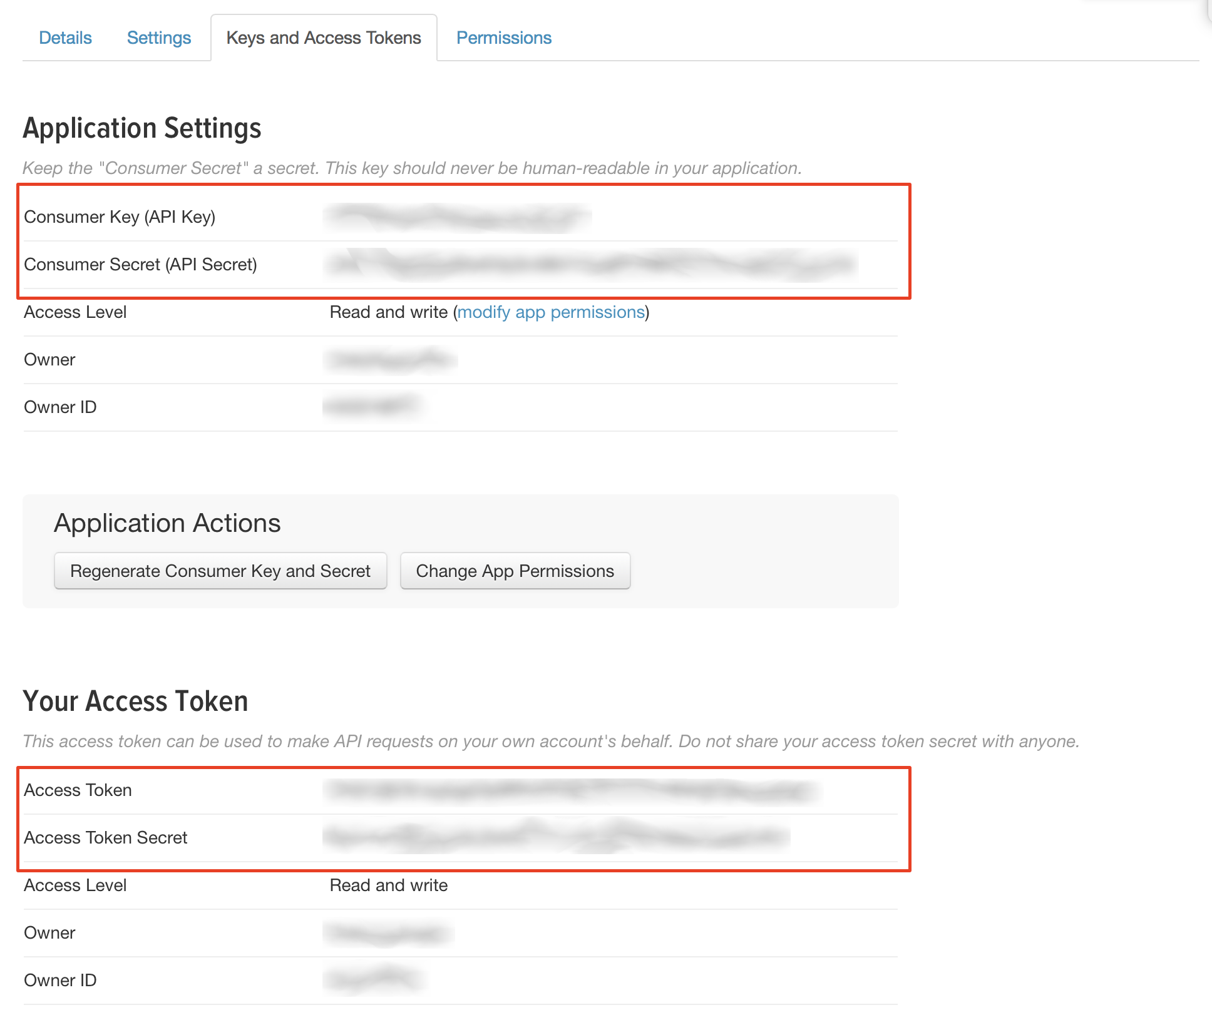Click the Consumer Key (API Key) label
The width and height of the screenshot is (1212, 1020).
(120, 217)
